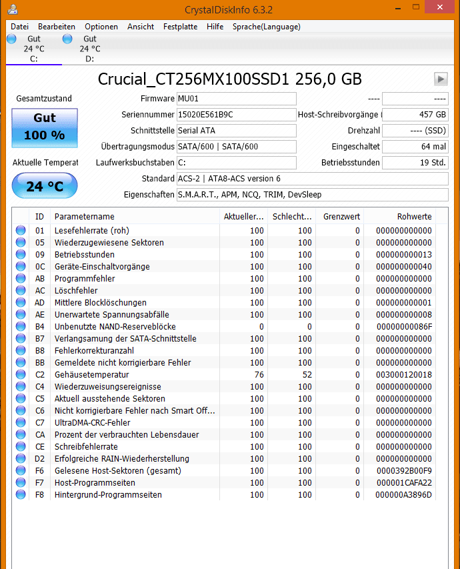Click status orb for Unerwartete Spannungsabfälle
This screenshot has width=460, height=569.
click(21, 314)
